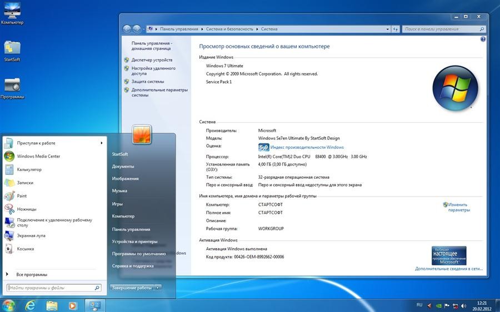The image size is (500, 312).
Task: Click the RU language indicator
Action: (x=419, y=305)
